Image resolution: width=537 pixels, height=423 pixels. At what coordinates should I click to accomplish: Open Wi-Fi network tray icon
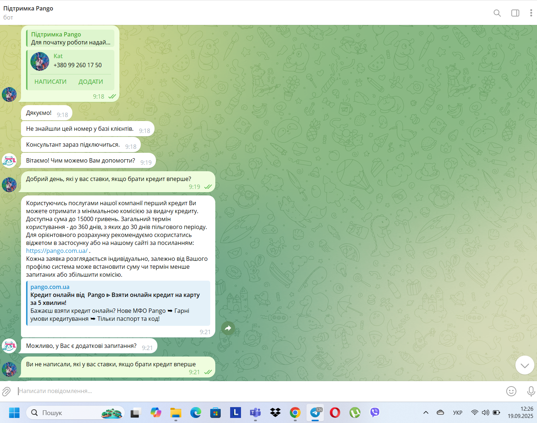[x=474, y=413]
